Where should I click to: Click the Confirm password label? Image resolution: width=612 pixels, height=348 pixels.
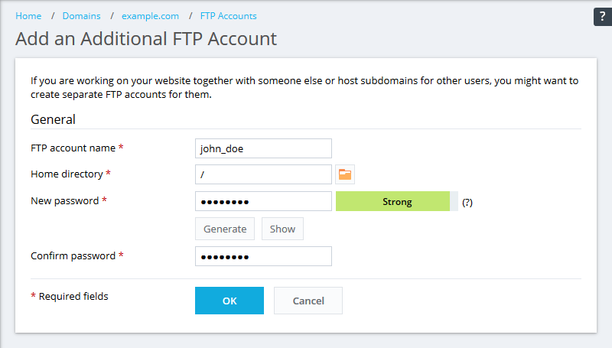pyautogui.click(x=73, y=255)
